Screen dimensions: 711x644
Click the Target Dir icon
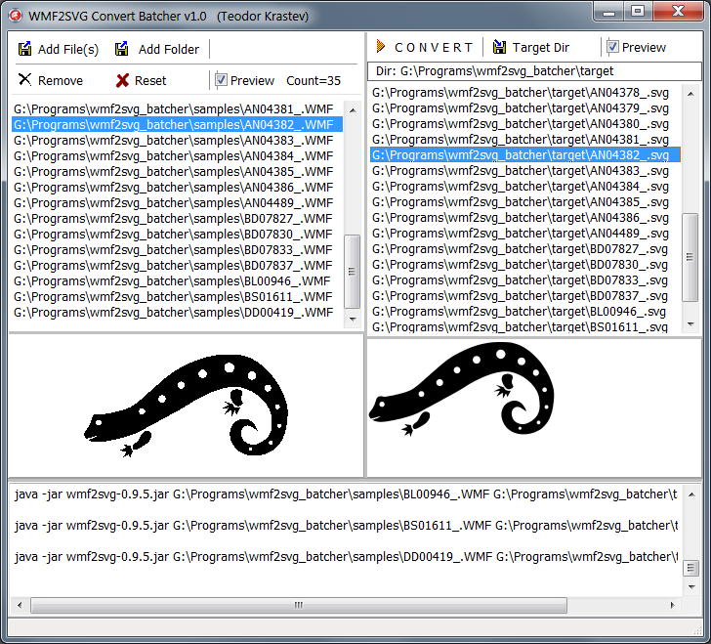click(x=499, y=47)
